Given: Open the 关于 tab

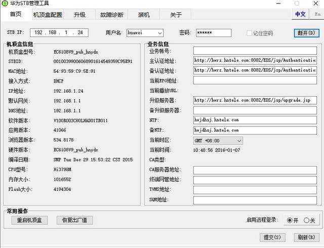Looking at the screenshot, I should coord(176,15).
